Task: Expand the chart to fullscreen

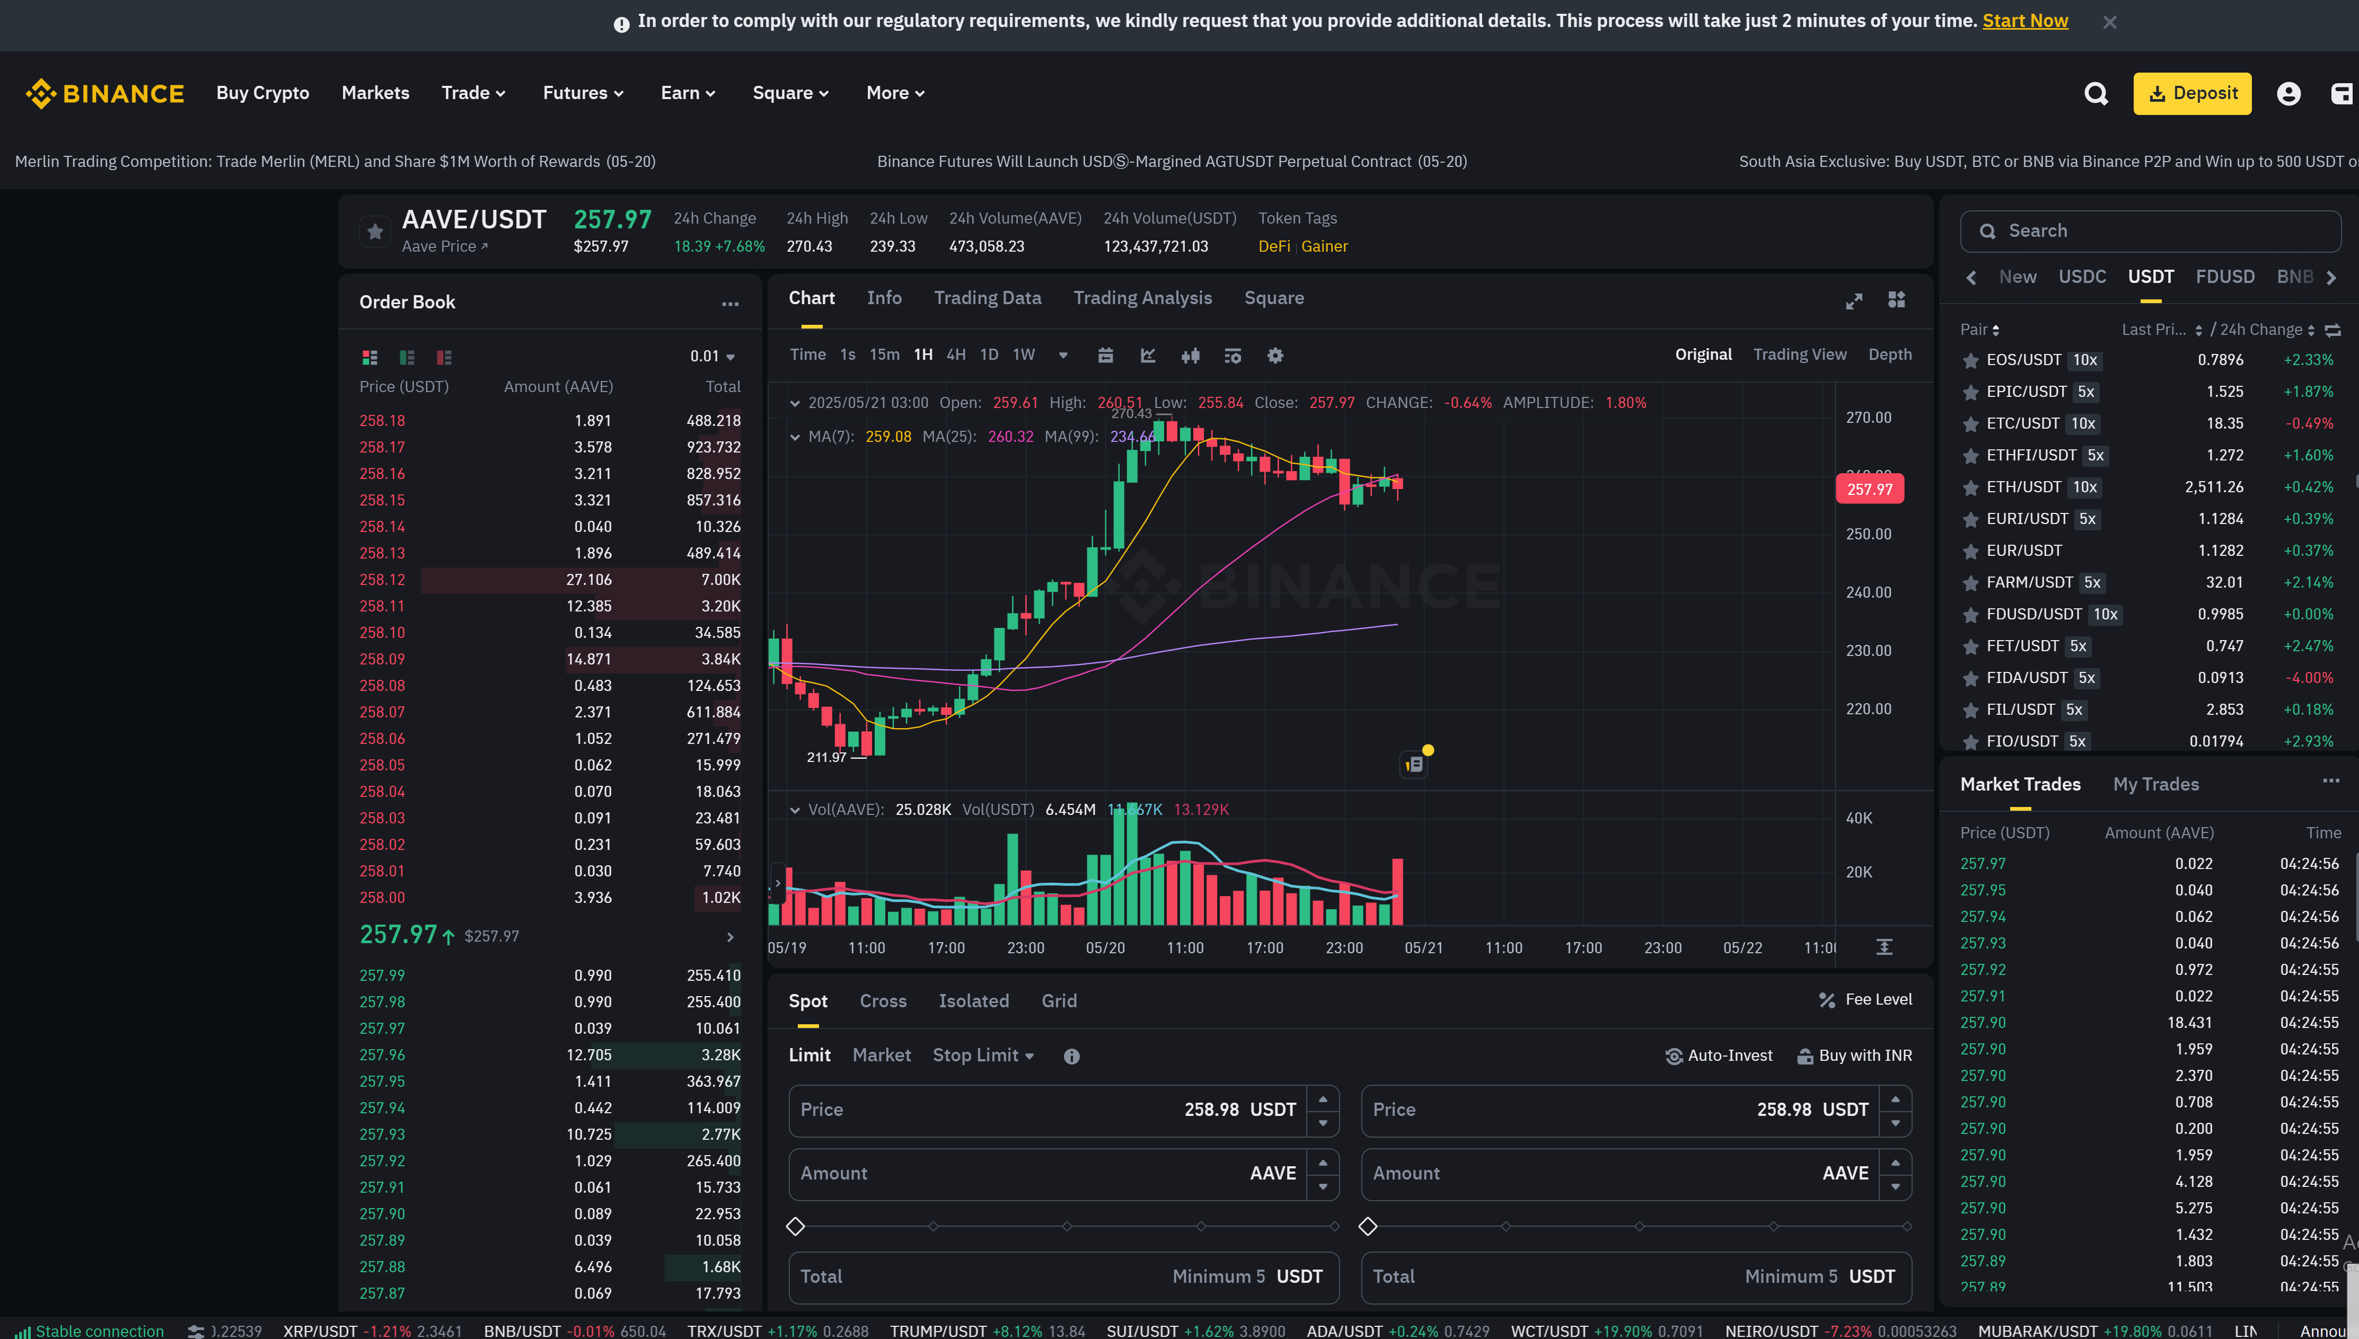Action: coord(1854,301)
